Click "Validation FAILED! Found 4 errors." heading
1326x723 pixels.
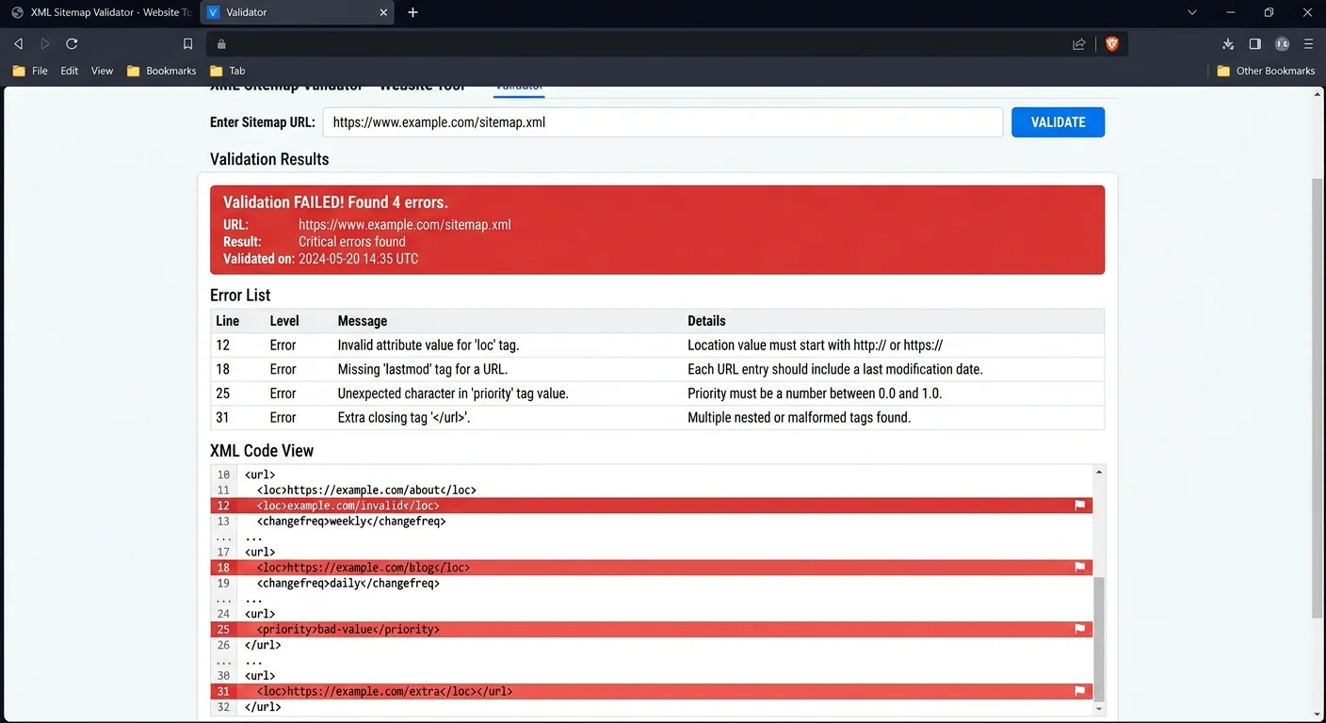(x=335, y=202)
